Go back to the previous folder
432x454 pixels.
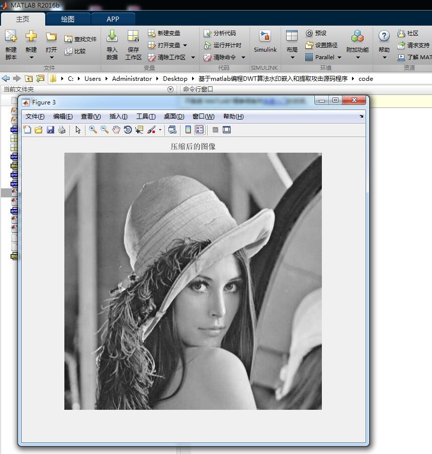6,78
